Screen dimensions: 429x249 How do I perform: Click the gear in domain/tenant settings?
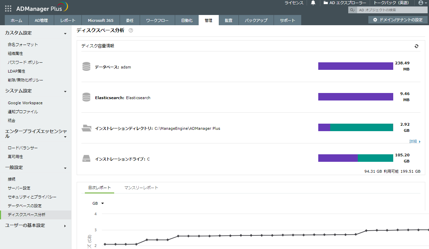375,20
